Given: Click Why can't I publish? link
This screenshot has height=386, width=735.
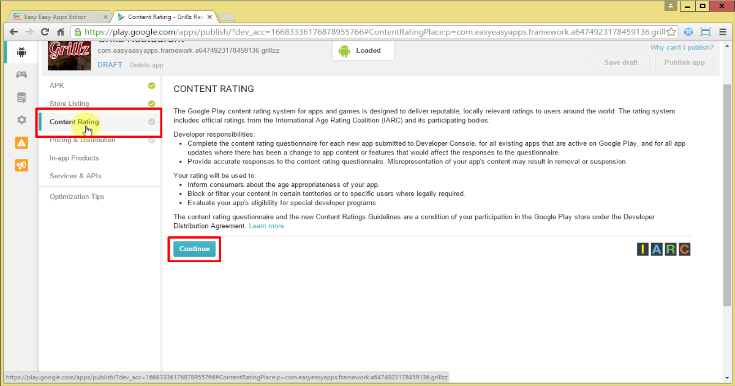Looking at the screenshot, I should point(682,47).
